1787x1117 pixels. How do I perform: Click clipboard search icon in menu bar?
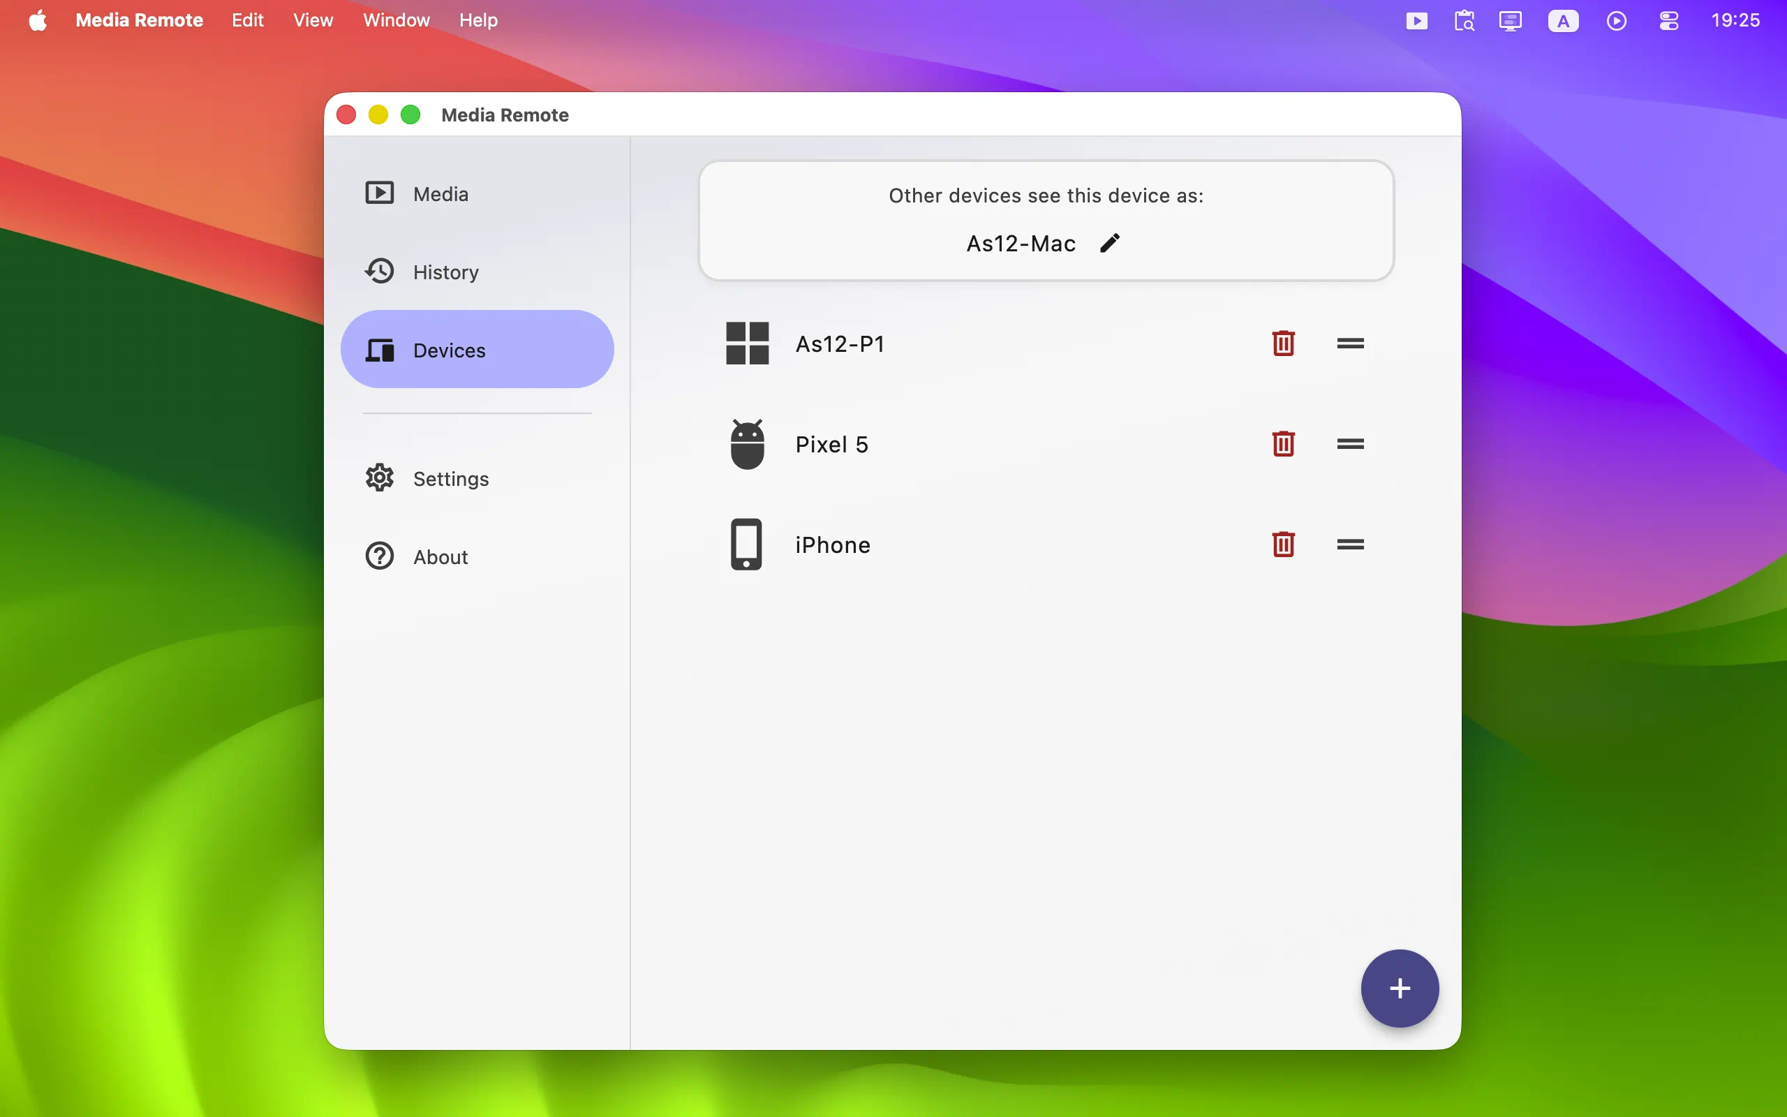pyautogui.click(x=1465, y=21)
